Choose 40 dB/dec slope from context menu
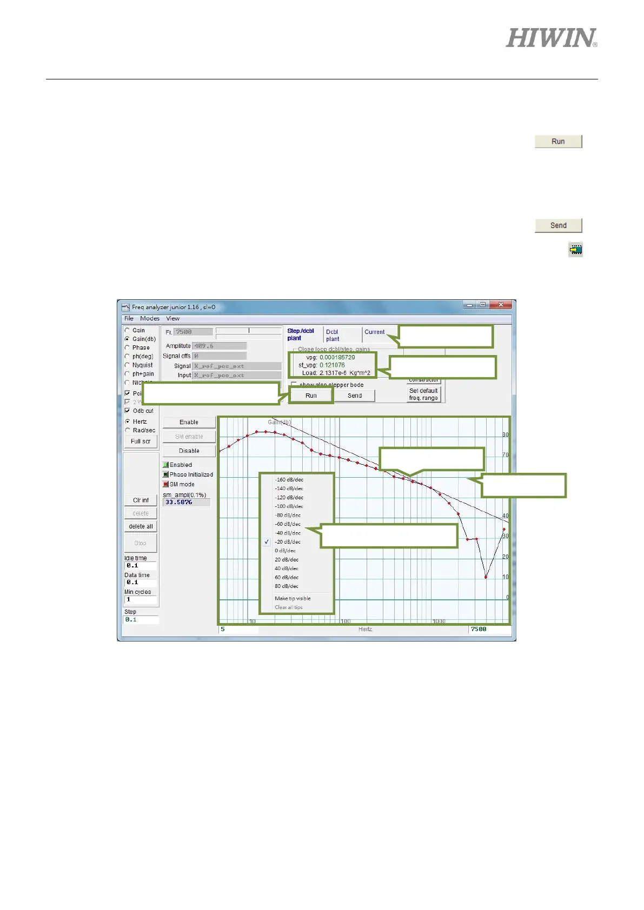Image resolution: width=644 pixels, height=910 pixels. click(287, 568)
